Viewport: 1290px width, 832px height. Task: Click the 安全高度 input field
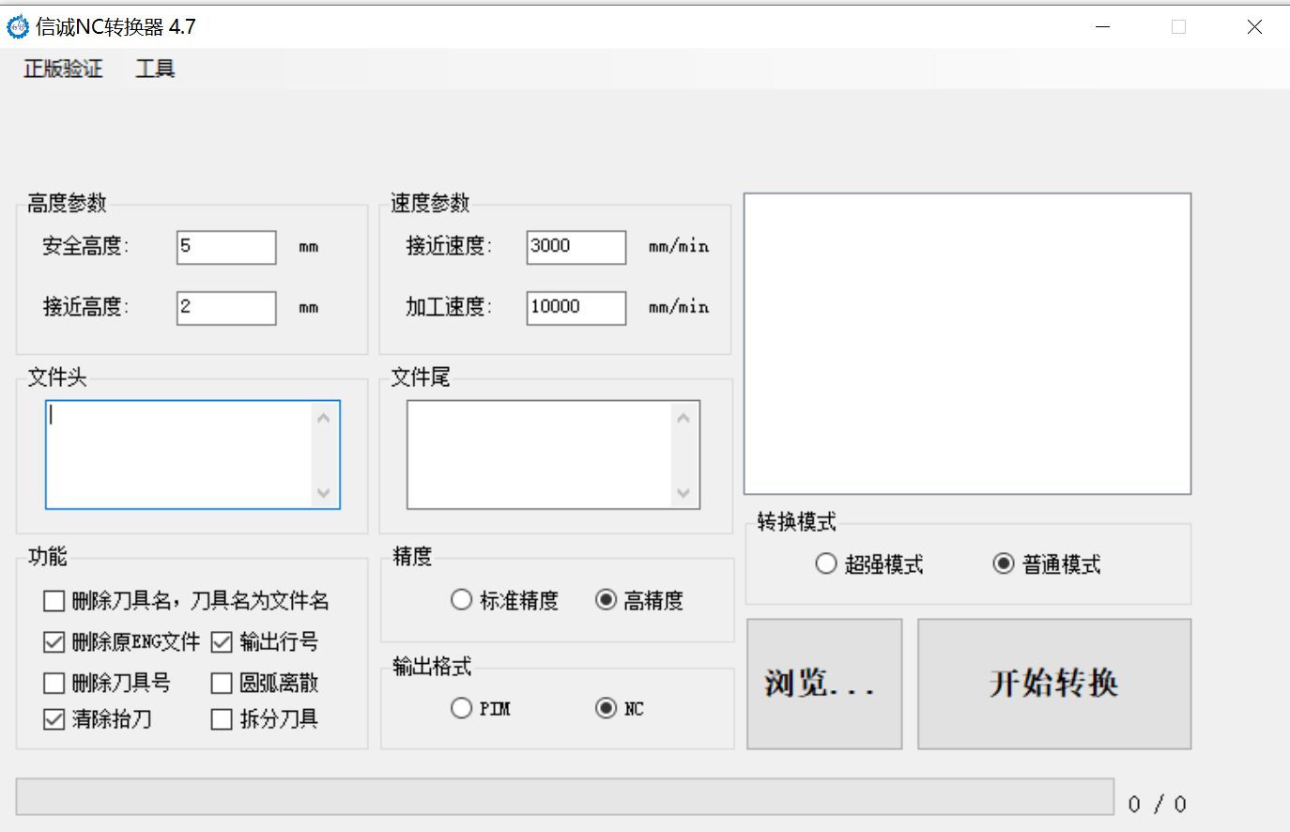(x=226, y=247)
